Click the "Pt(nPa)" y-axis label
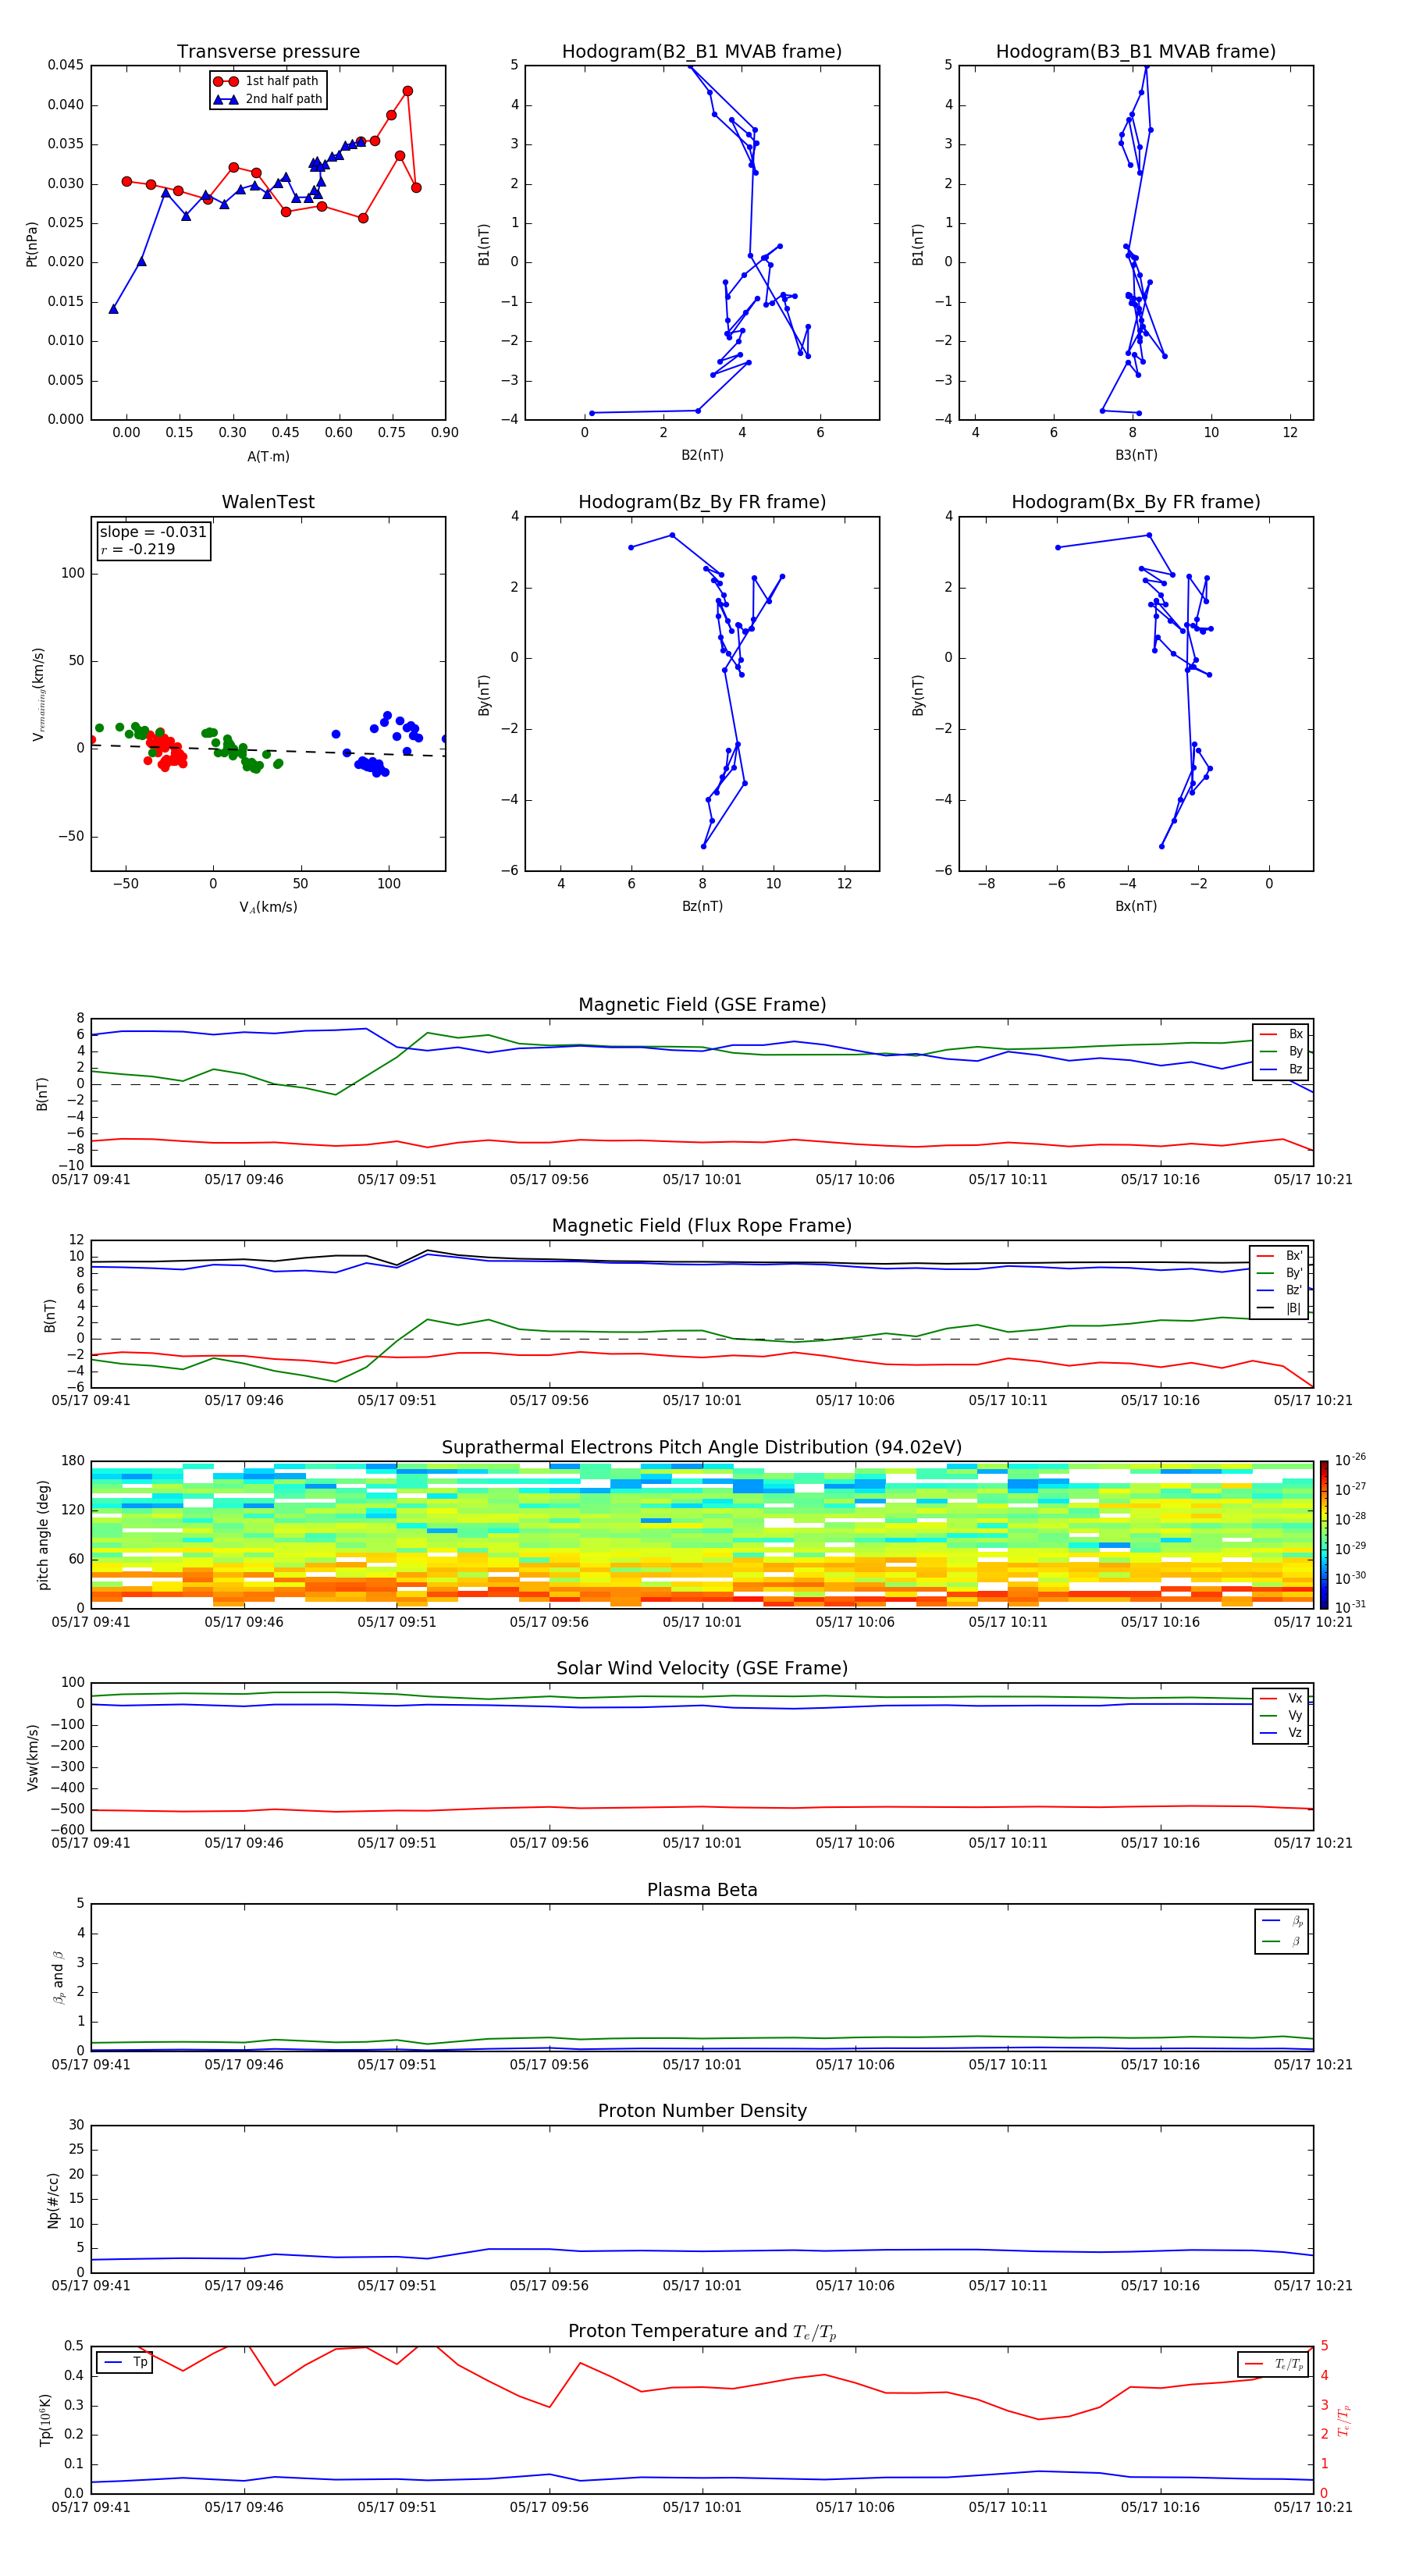The width and height of the screenshot is (1405, 2576). [32, 243]
